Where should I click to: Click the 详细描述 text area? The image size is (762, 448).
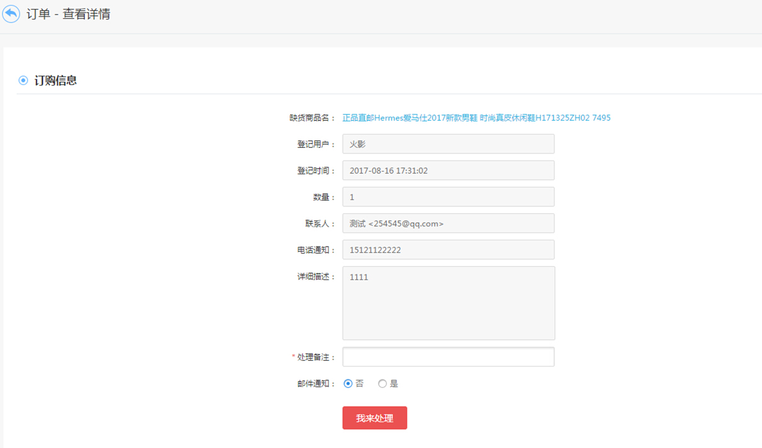[x=449, y=303]
